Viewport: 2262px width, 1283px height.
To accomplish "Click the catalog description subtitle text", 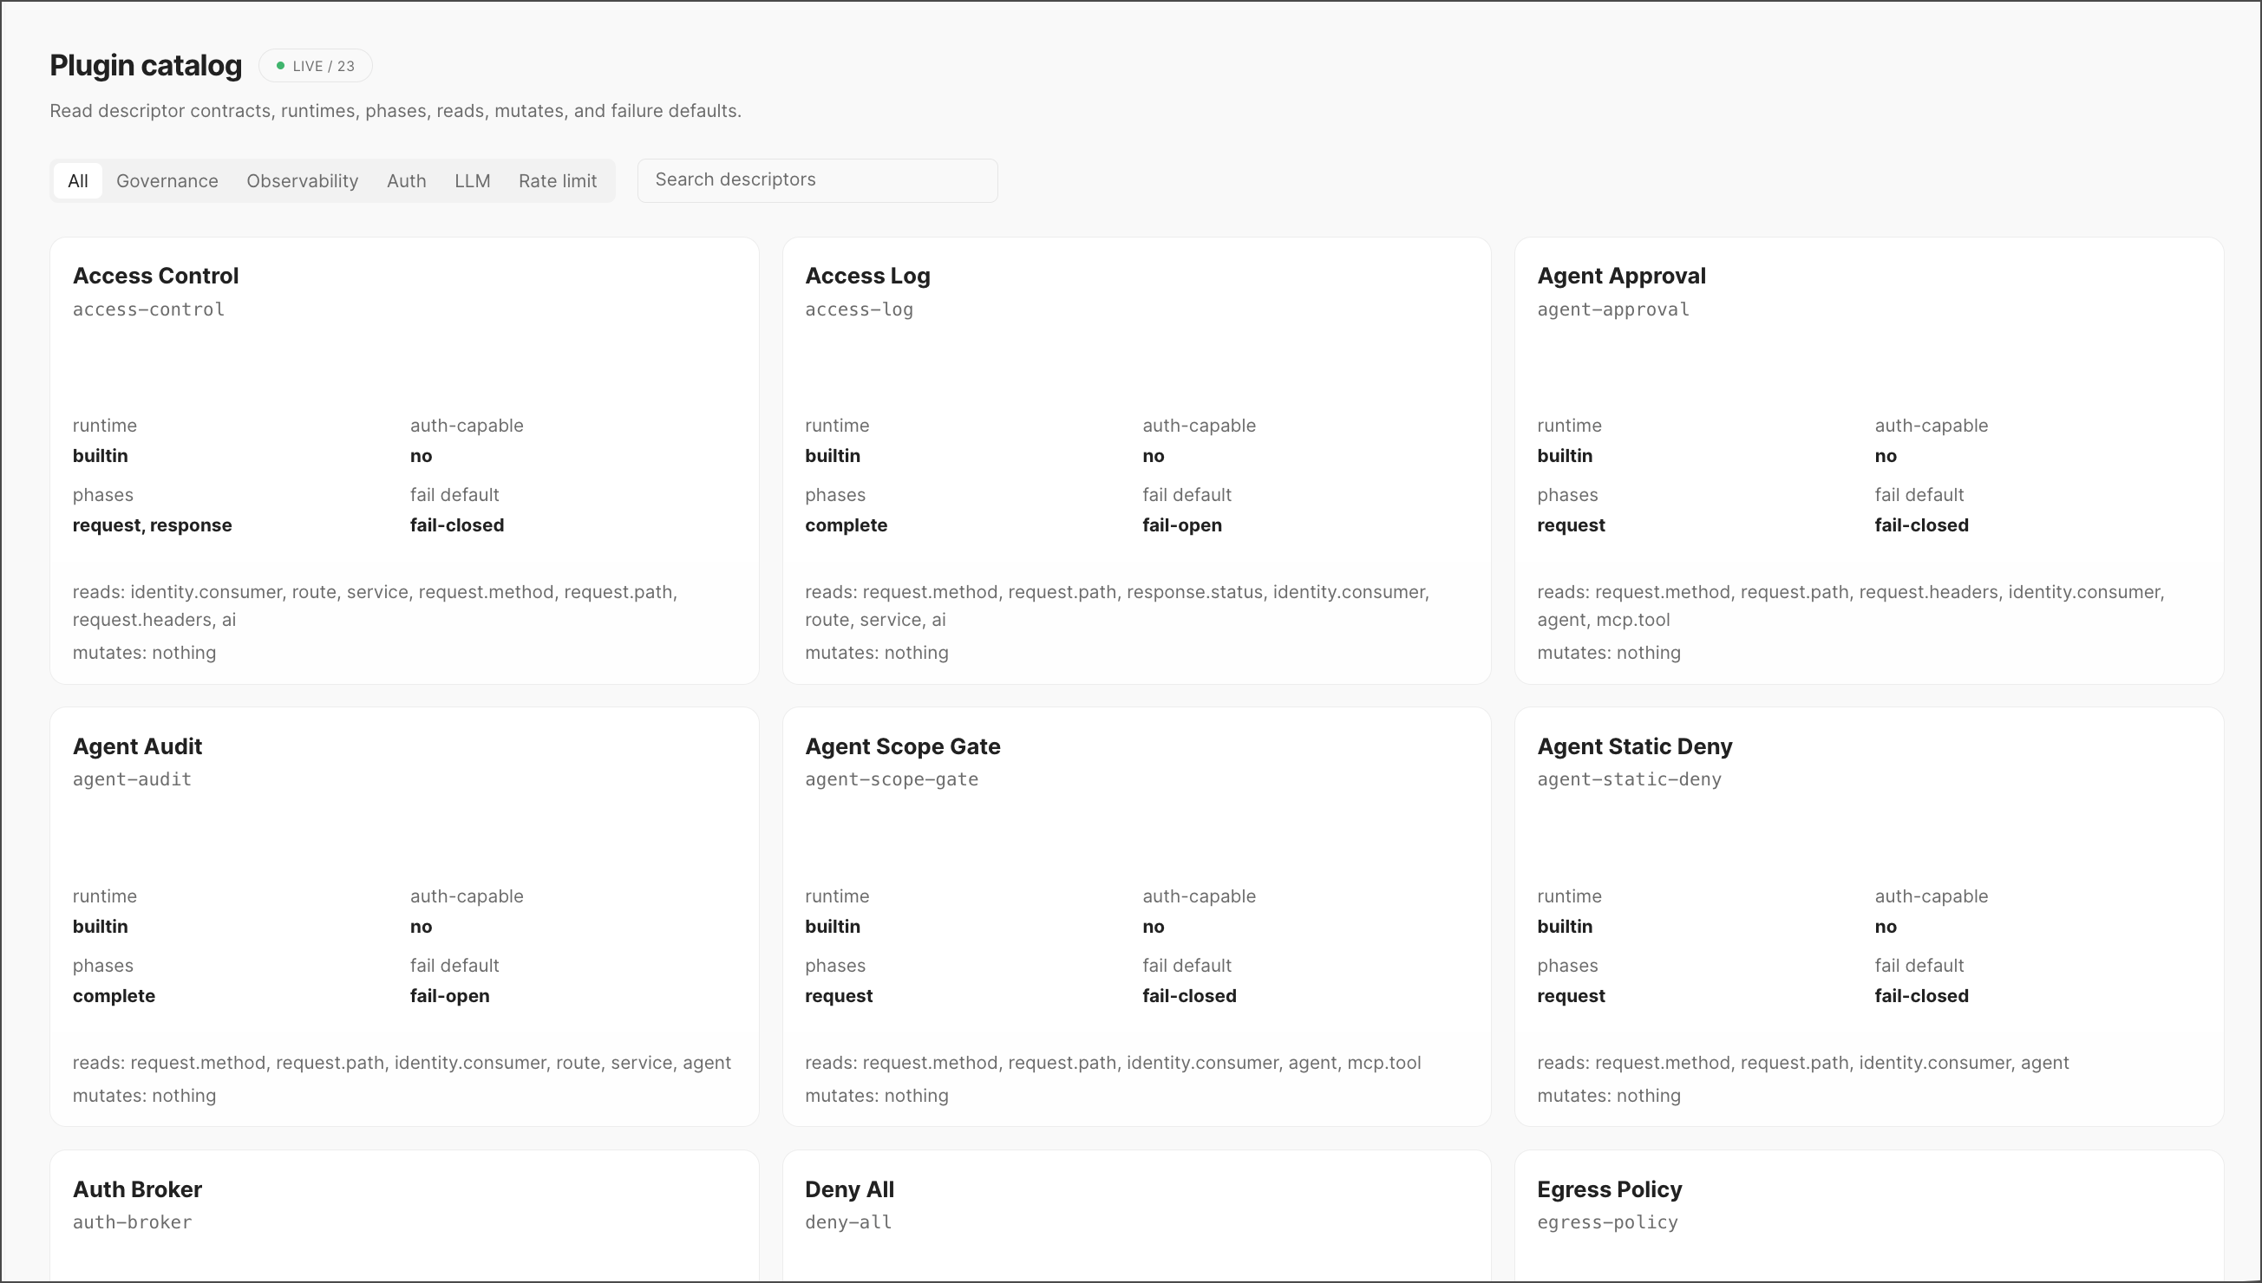I will (395, 111).
